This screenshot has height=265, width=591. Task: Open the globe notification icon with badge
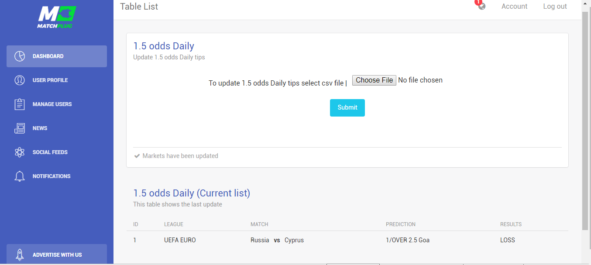(481, 5)
